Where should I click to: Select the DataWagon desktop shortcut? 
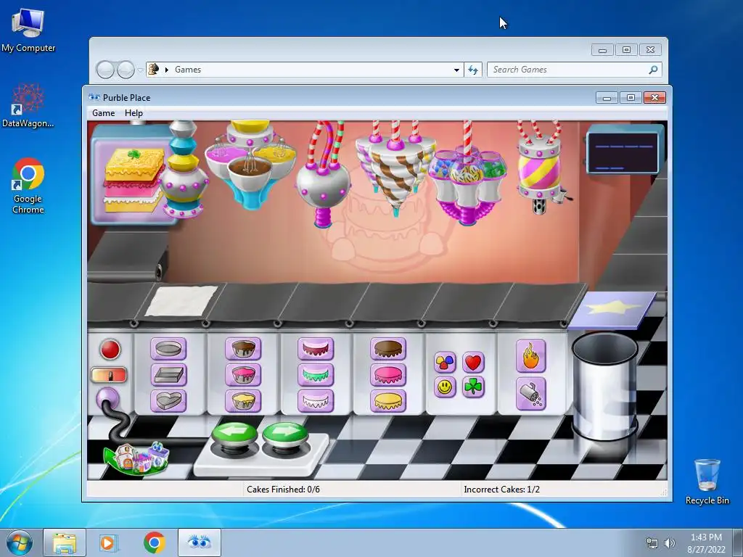28,105
